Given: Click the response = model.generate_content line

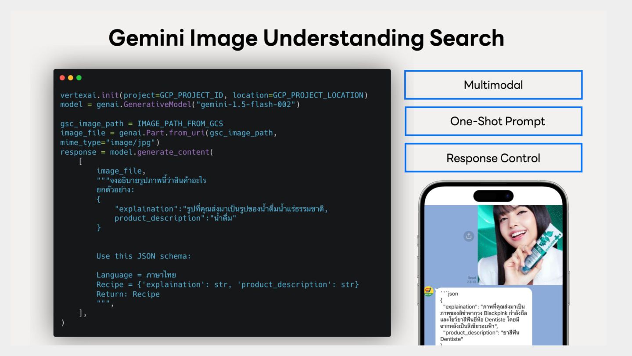Looking at the screenshot, I should coord(136,152).
